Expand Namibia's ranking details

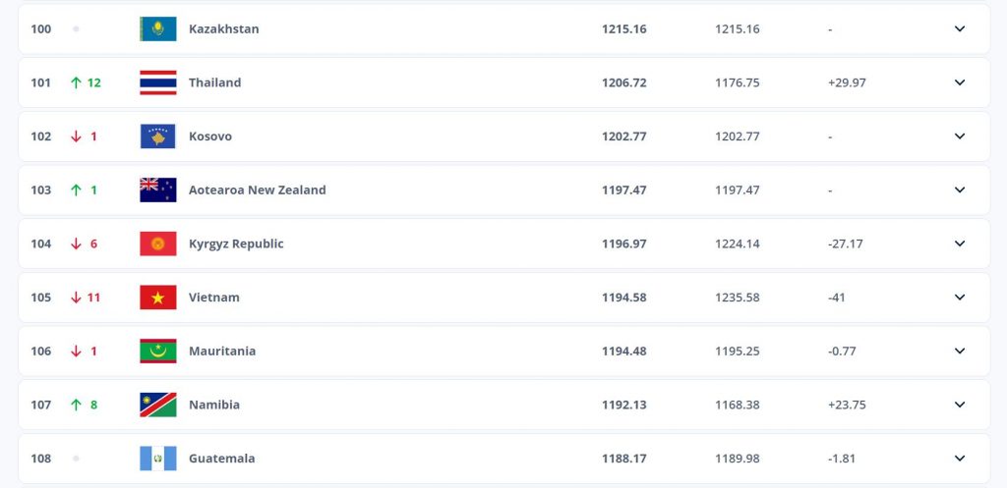960,405
